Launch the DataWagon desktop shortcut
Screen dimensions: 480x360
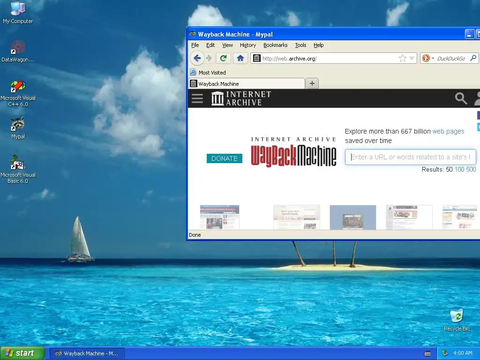coord(17,51)
